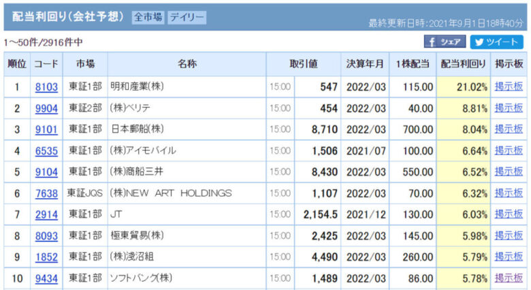Click the 名称 column header
The image size is (531, 290).
[x=187, y=64]
